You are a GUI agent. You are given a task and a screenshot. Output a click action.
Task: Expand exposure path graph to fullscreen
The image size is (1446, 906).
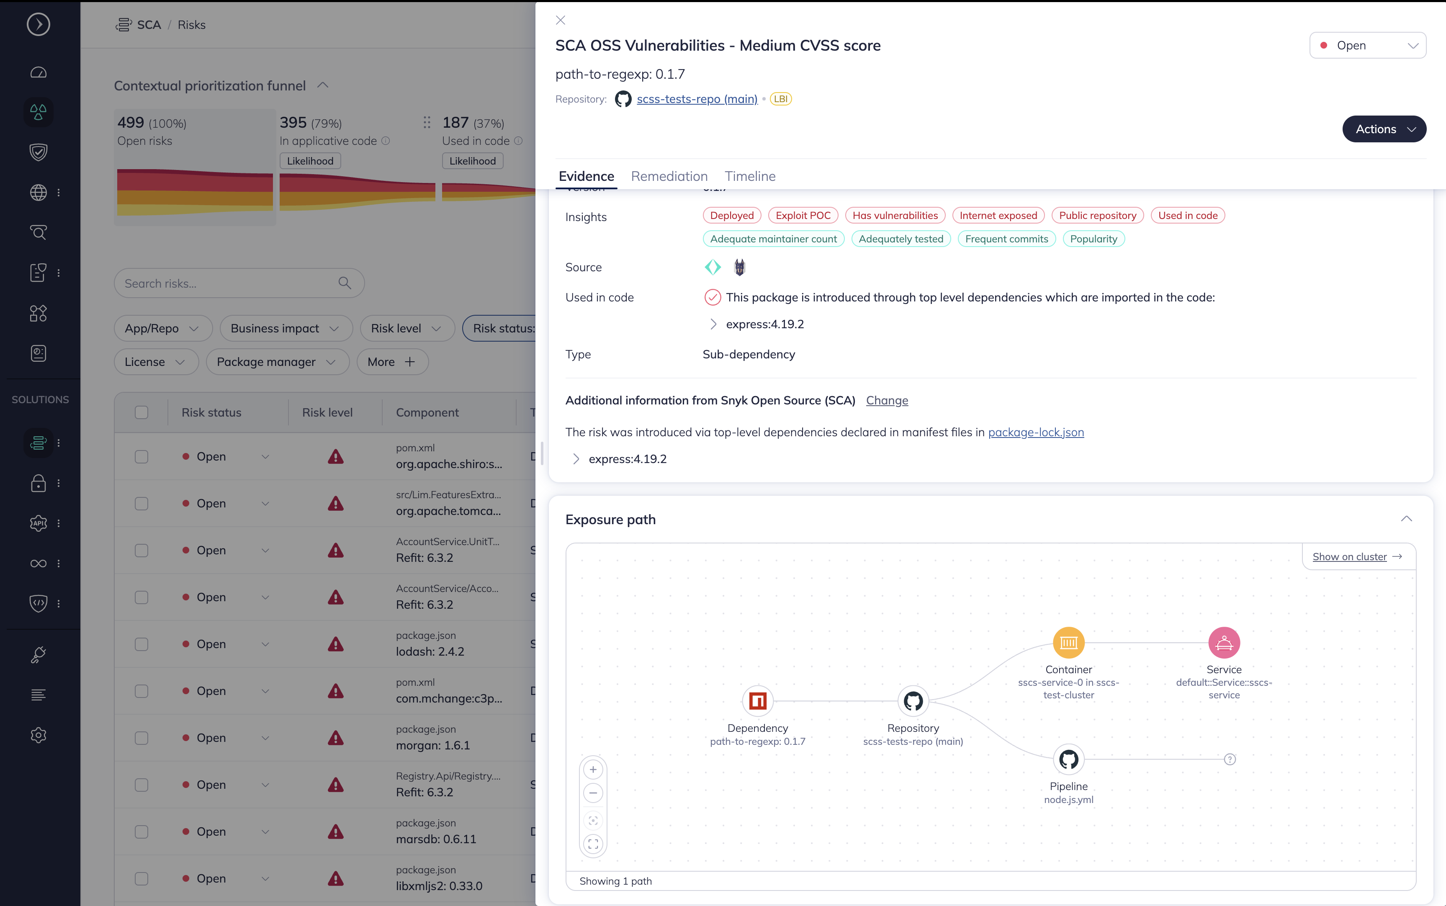tap(593, 844)
